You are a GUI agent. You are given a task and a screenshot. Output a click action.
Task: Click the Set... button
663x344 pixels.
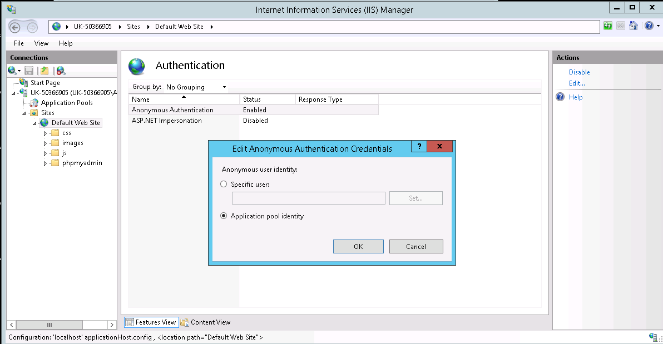[415, 198]
